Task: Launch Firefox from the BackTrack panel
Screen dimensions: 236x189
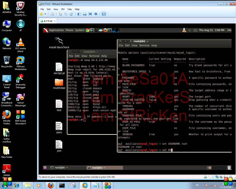Action: click(x=105, y=30)
